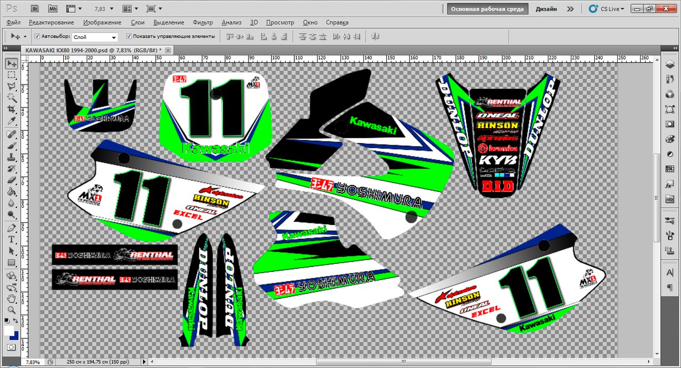
Task: Select the 3D Rotate tool
Action: [x=11, y=276]
